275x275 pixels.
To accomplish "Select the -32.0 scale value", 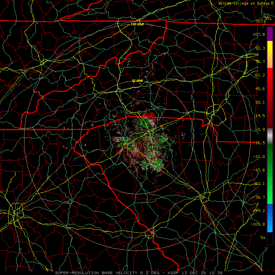I will [259, 157].
